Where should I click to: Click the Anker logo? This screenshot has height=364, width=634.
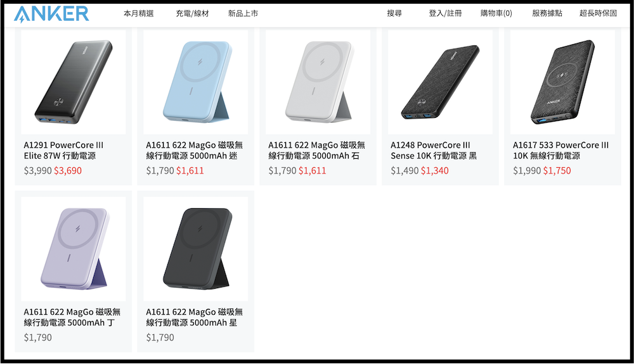click(x=51, y=14)
